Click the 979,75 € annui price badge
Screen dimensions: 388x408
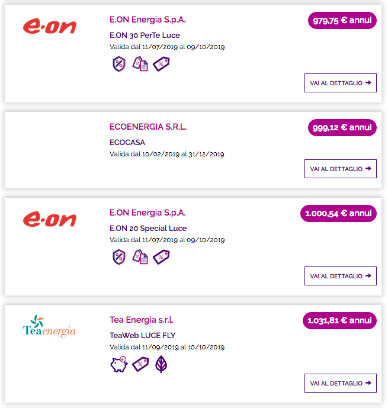click(342, 20)
